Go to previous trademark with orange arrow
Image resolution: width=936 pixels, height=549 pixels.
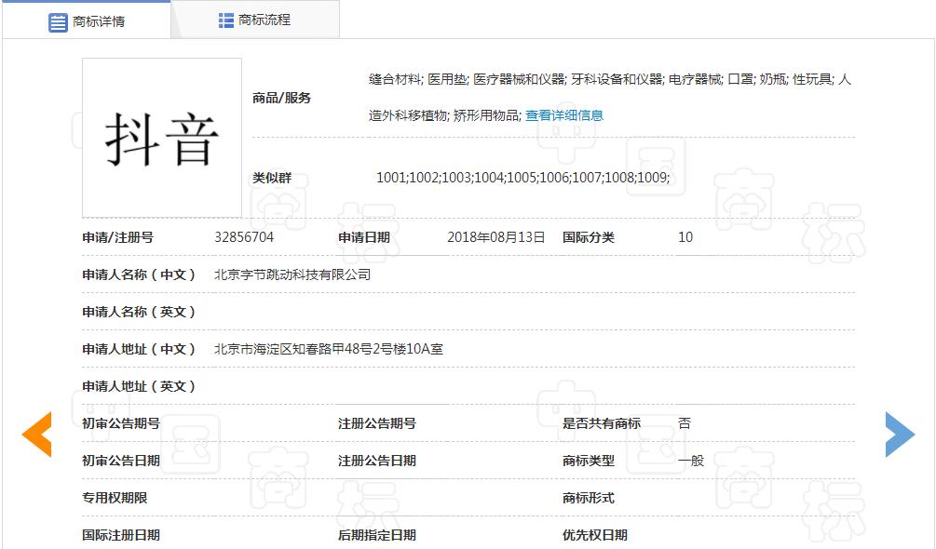coord(37,434)
